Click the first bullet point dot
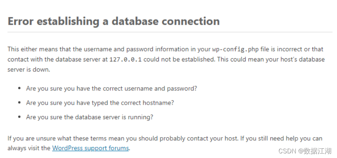 19,88
